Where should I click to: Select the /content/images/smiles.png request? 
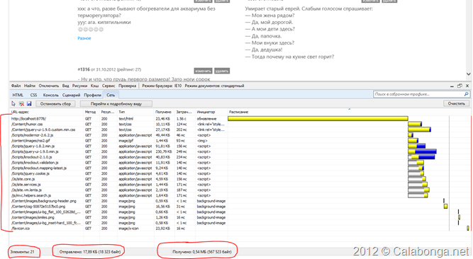coord(33,217)
